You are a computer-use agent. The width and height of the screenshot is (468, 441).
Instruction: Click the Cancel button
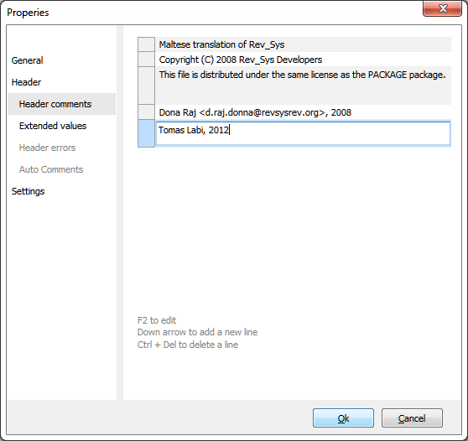tap(412, 418)
